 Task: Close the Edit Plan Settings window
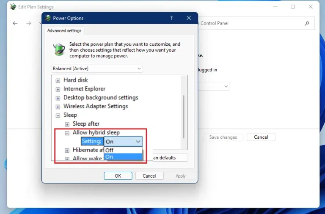[311, 7]
